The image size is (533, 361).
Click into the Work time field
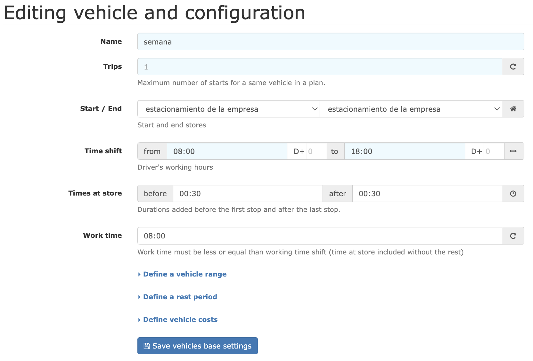tap(319, 236)
